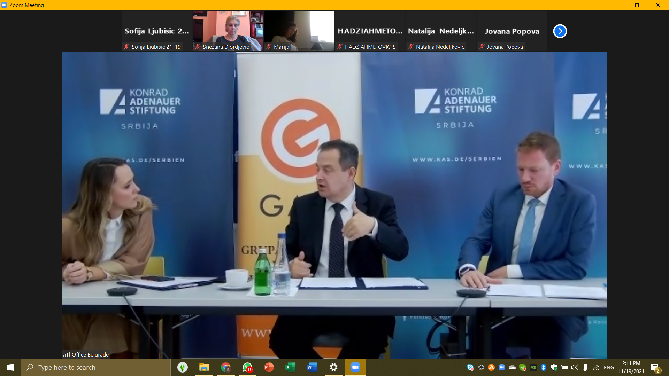Image resolution: width=669 pixels, height=376 pixels.
Task: Select Marija's video thumbnail
Action: point(299,31)
